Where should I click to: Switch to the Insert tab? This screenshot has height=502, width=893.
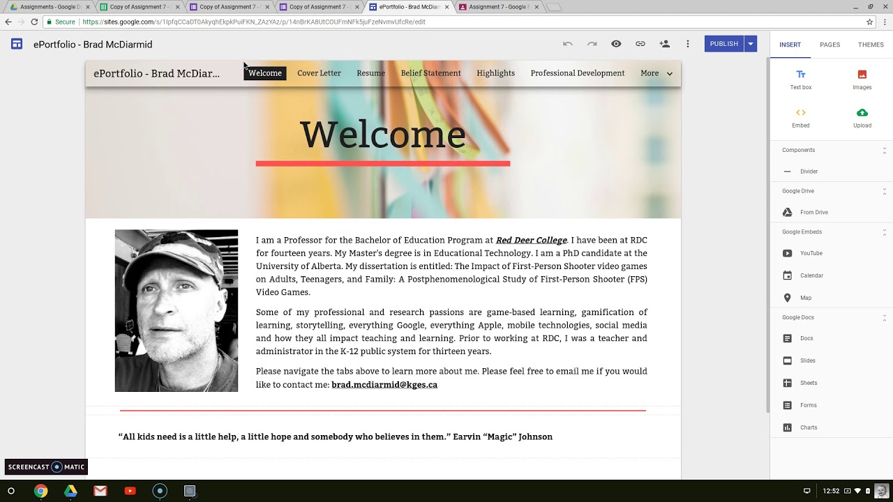(790, 45)
